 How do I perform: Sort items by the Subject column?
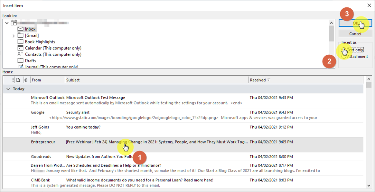point(157,80)
